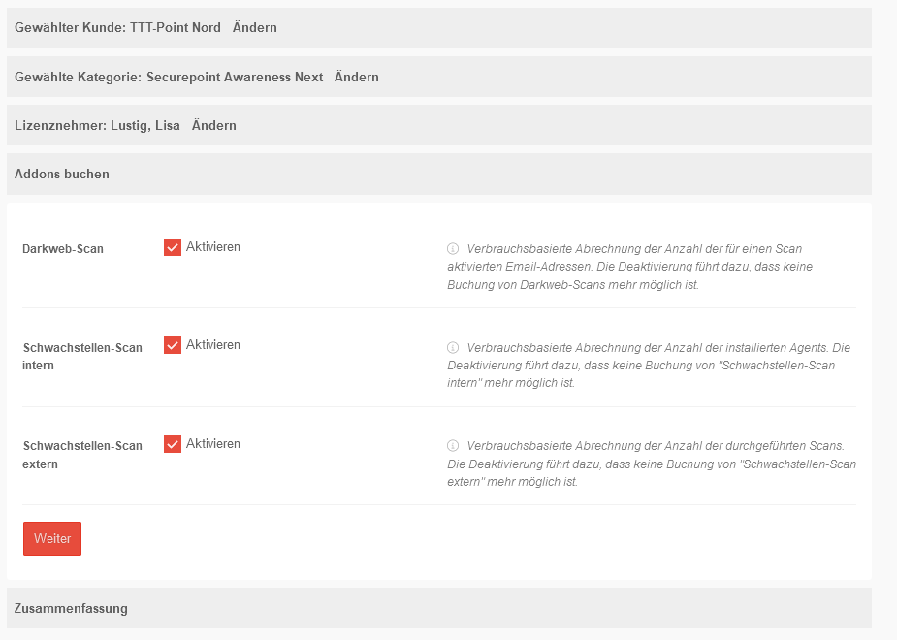Collapse the Addons buchen section header
Screen dimensions: 897x640
coord(62,175)
